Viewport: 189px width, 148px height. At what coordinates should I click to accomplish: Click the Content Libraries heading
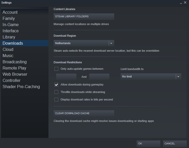tap(64, 9)
